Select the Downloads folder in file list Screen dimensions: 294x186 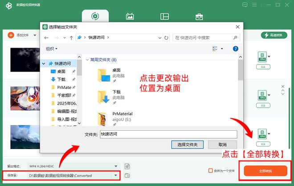110,97
